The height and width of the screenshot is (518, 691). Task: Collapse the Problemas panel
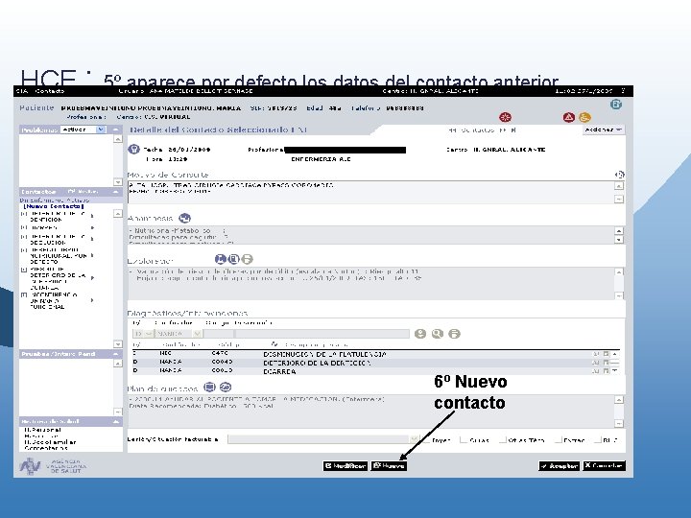(116, 129)
